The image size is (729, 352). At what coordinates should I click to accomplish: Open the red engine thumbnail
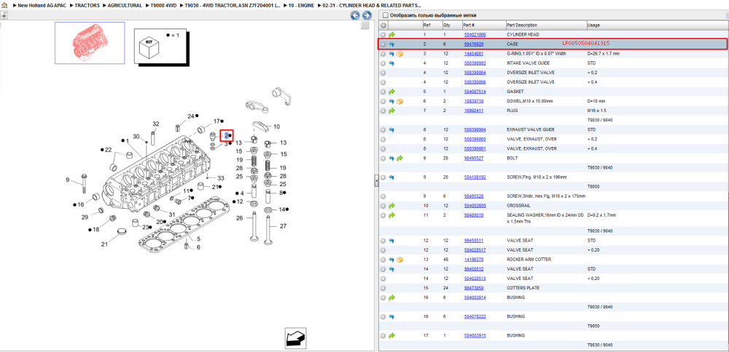(x=90, y=43)
